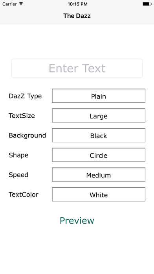The image size is (154, 274).
Task: Open the Shape dropdown showing Circle
Action: coord(99,155)
